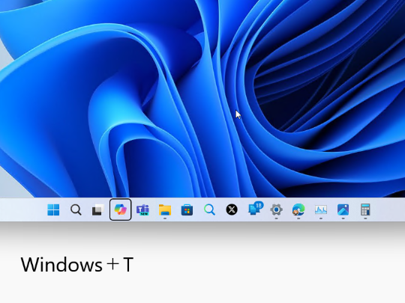The width and height of the screenshot is (405, 303).
Task: Open the Photos app icon
Action: [x=343, y=209]
